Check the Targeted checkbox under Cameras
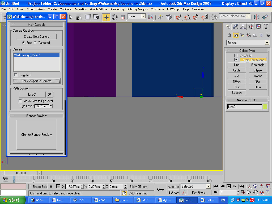The height and width of the screenshot is (204, 272). click(x=16, y=75)
